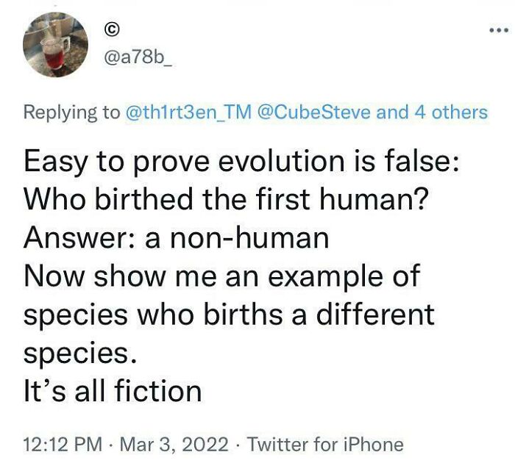Click the line 'Now show me an example of'
This screenshot has height=466, width=515.
pyautogui.click(x=221, y=276)
